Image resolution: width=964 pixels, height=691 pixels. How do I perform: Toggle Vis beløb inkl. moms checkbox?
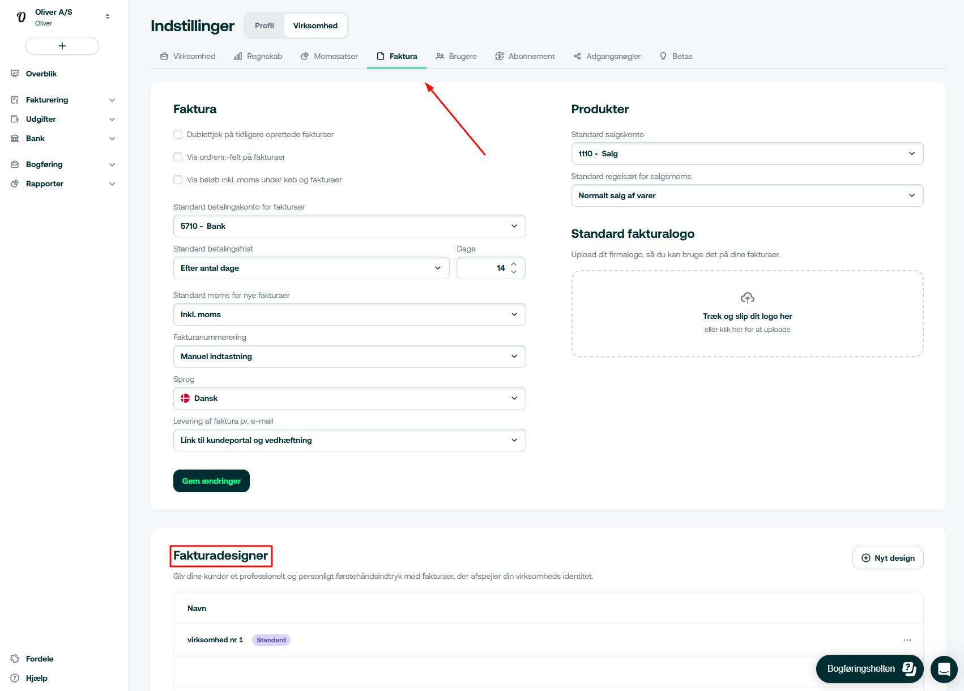[x=178, y=180]
